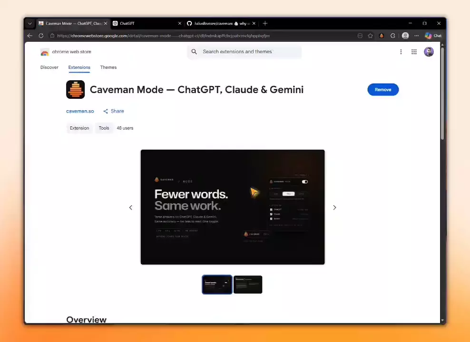Remove the extension with Remove button
The height and width of the screenshot is (342, 470).
coord(383,89)
